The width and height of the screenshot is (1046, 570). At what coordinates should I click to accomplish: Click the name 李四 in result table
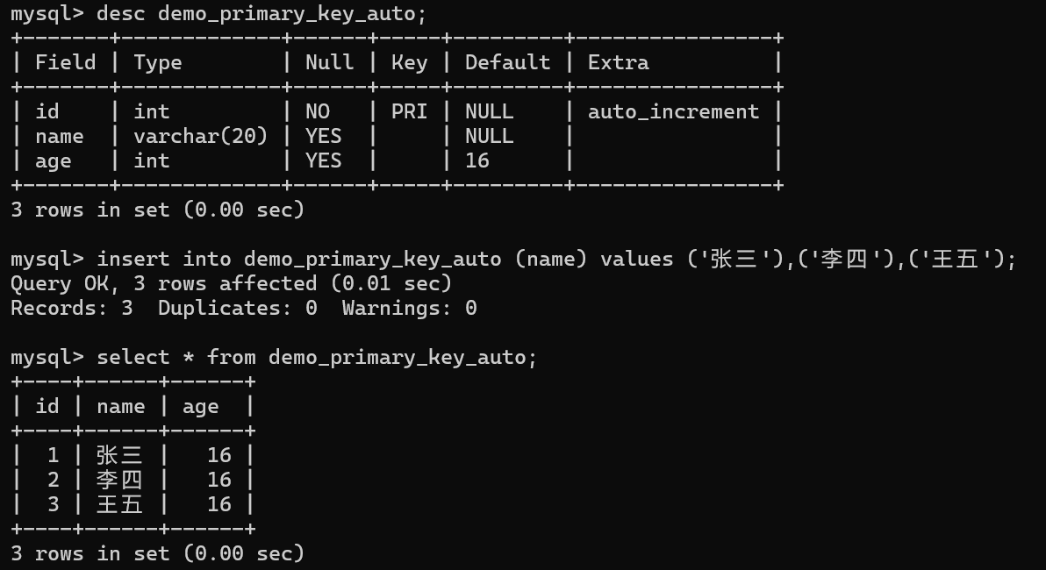pos(119,480)
